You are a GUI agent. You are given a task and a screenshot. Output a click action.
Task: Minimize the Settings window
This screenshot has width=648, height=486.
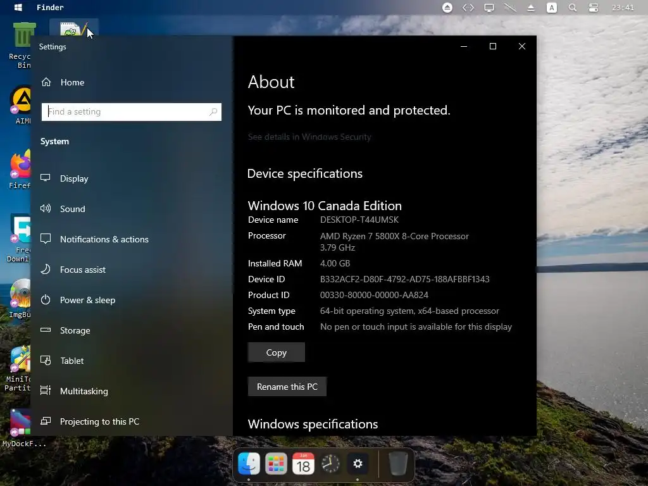coord(464,46)
